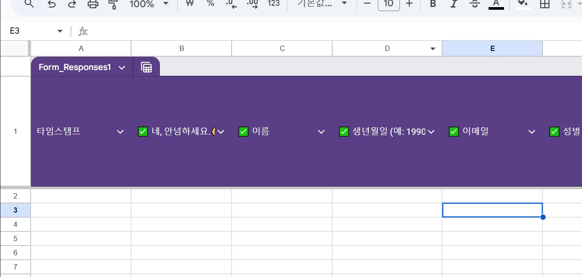The width and height of the screenshot is (582, 277).
Task: Open the 타임스탬프 column dropdown
Action: [x=120, y=132]
